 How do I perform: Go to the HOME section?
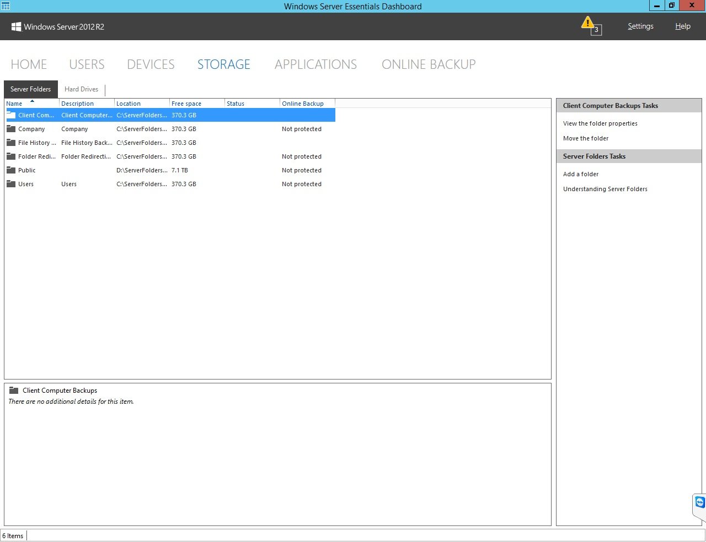[29, 64]
